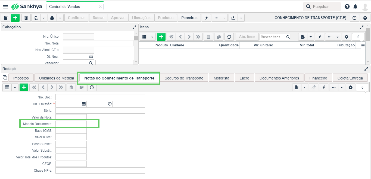Expand the map dropdown arrow in main toolbar
Screen dimensions: 371x179
coord(241,18)
